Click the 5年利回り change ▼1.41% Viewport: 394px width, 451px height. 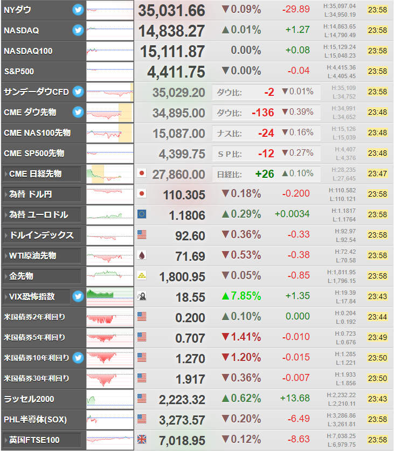click(x=241, y=337)
